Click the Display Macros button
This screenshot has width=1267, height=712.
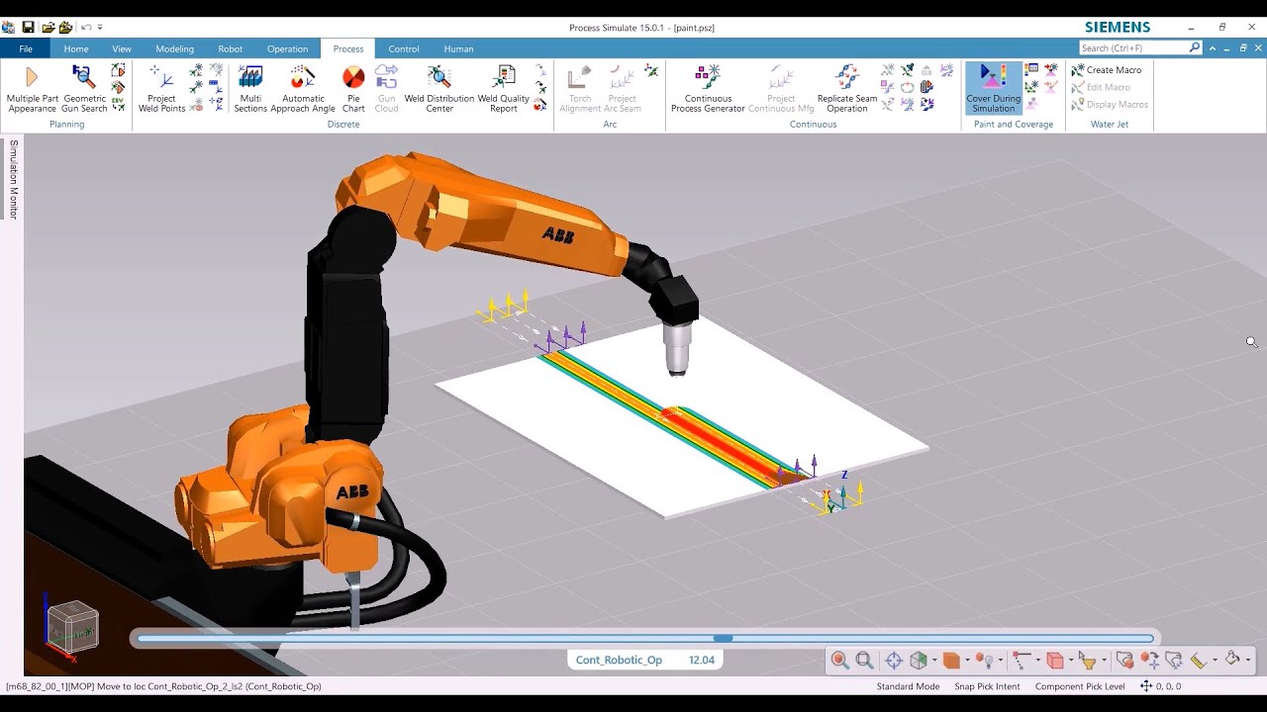[1110, 104]
